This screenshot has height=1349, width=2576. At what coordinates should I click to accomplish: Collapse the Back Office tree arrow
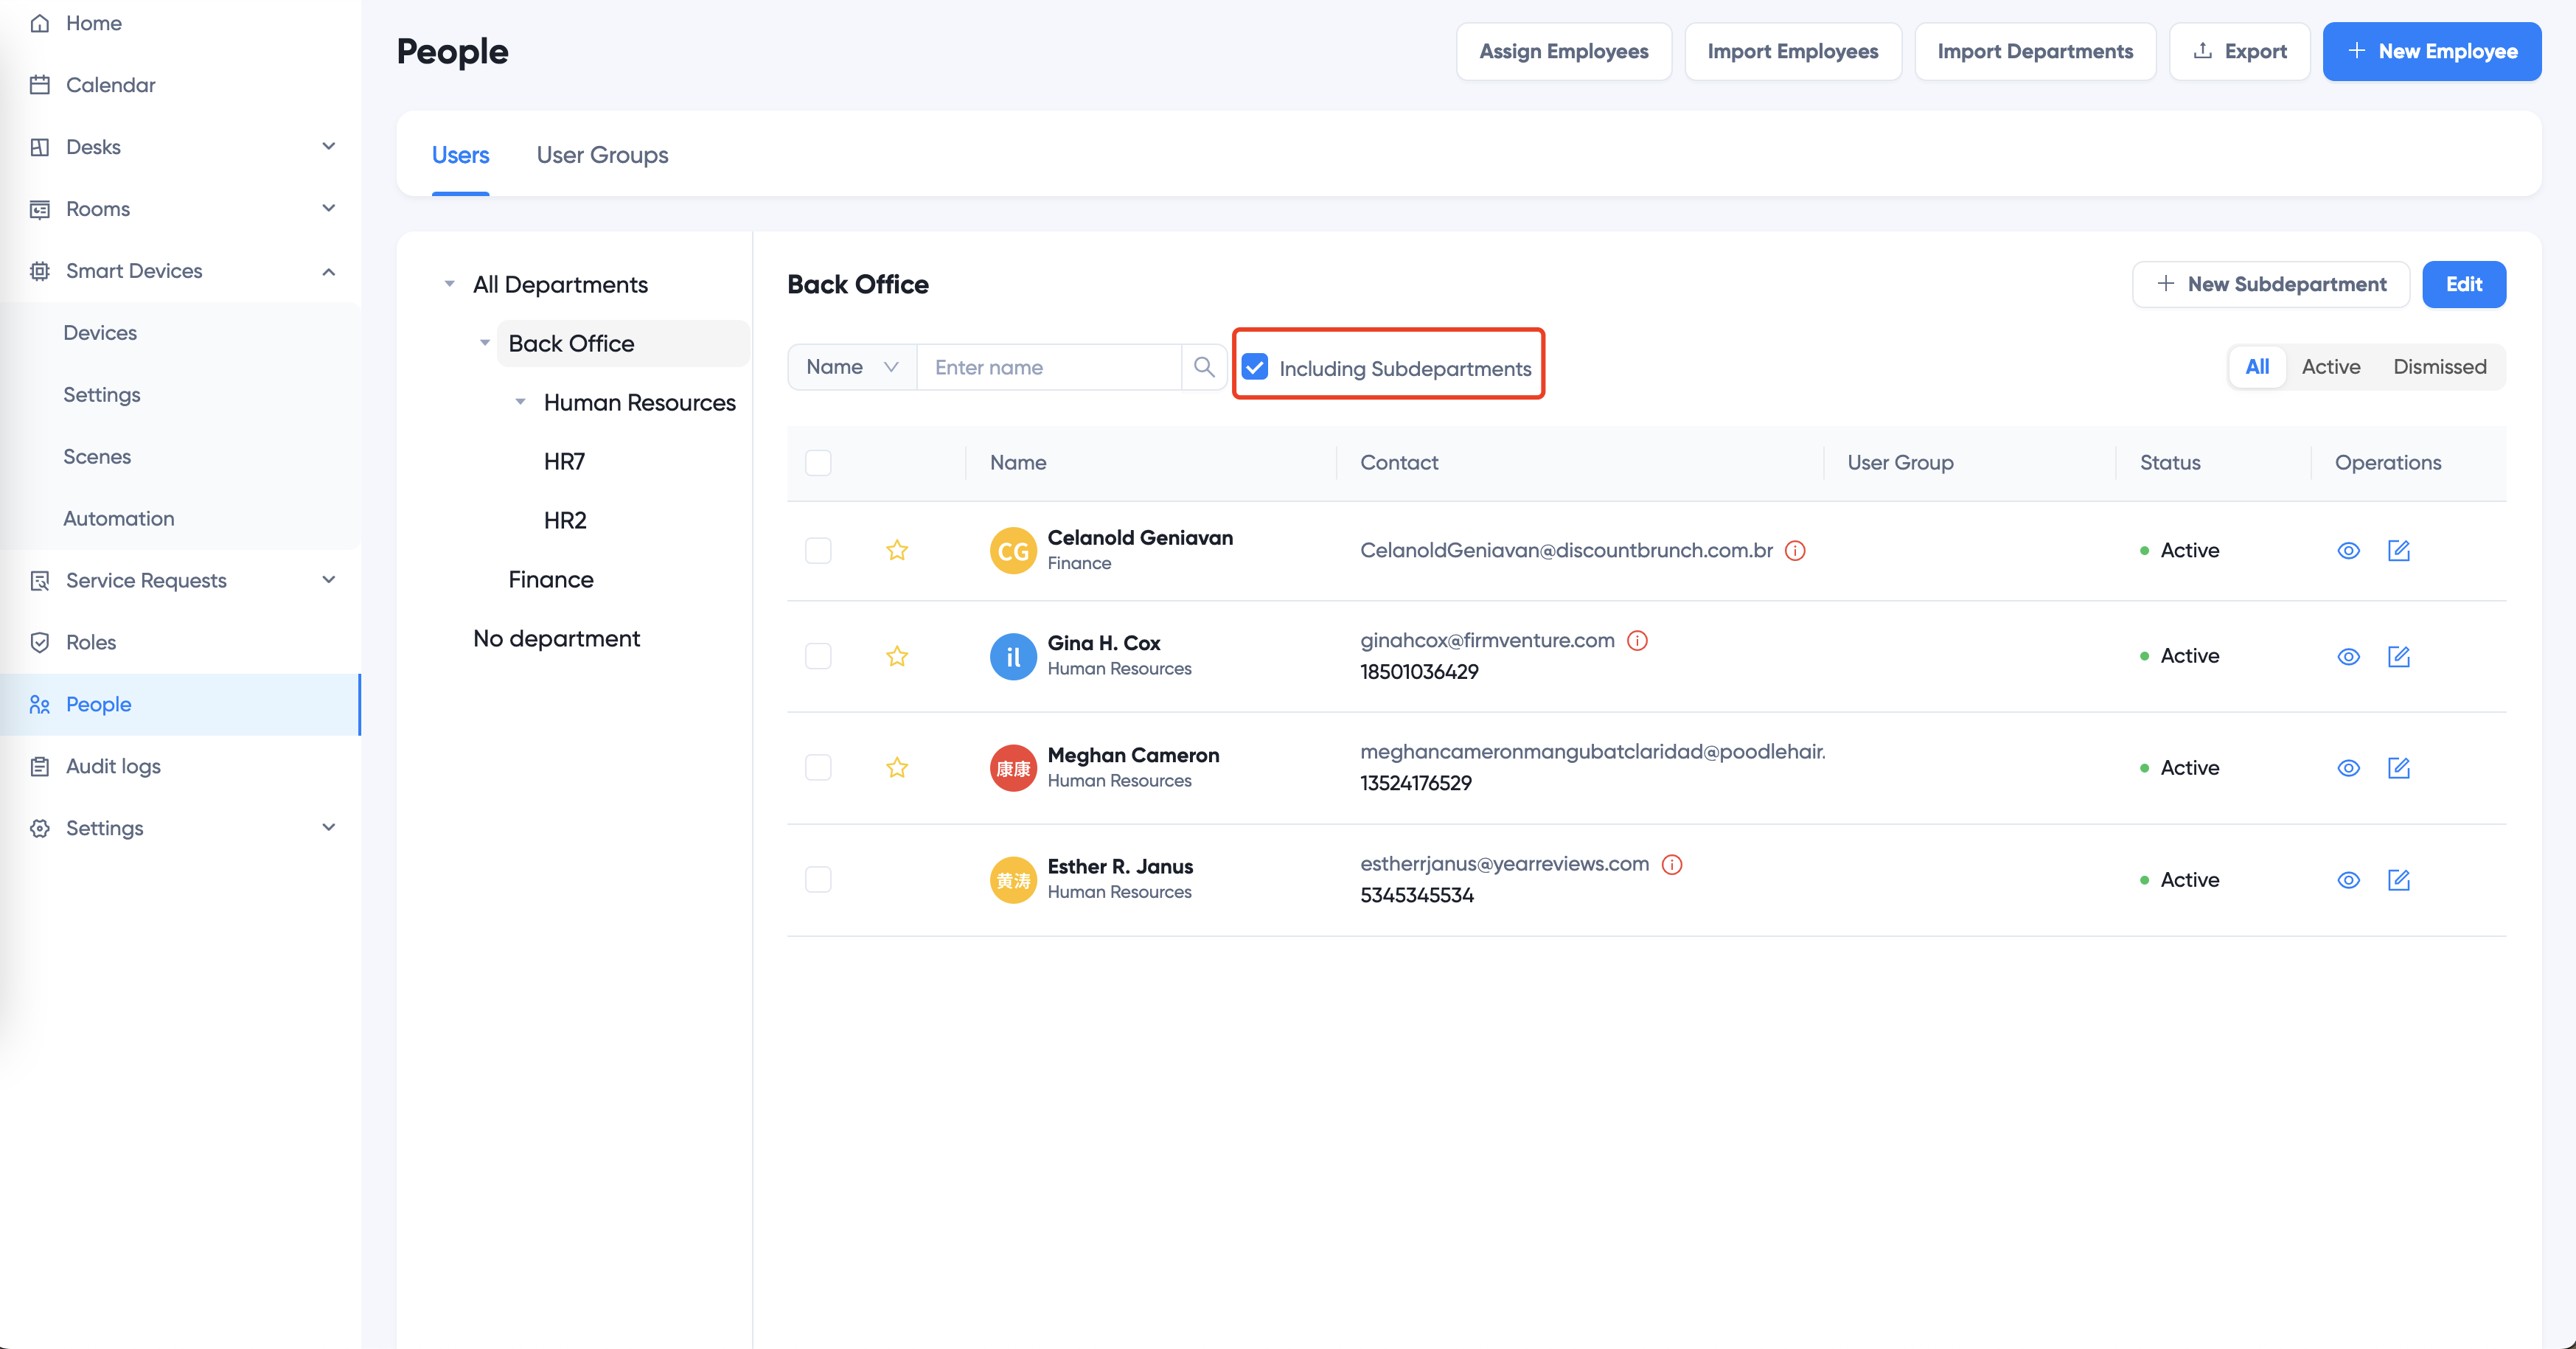485,343
